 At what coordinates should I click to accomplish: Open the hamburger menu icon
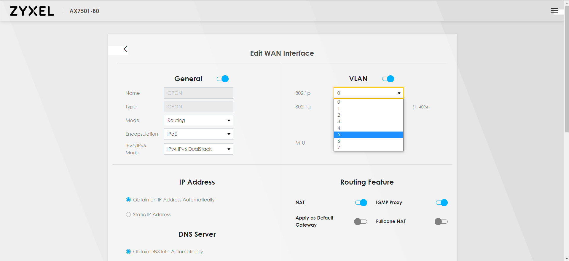(x=554, y=11)
